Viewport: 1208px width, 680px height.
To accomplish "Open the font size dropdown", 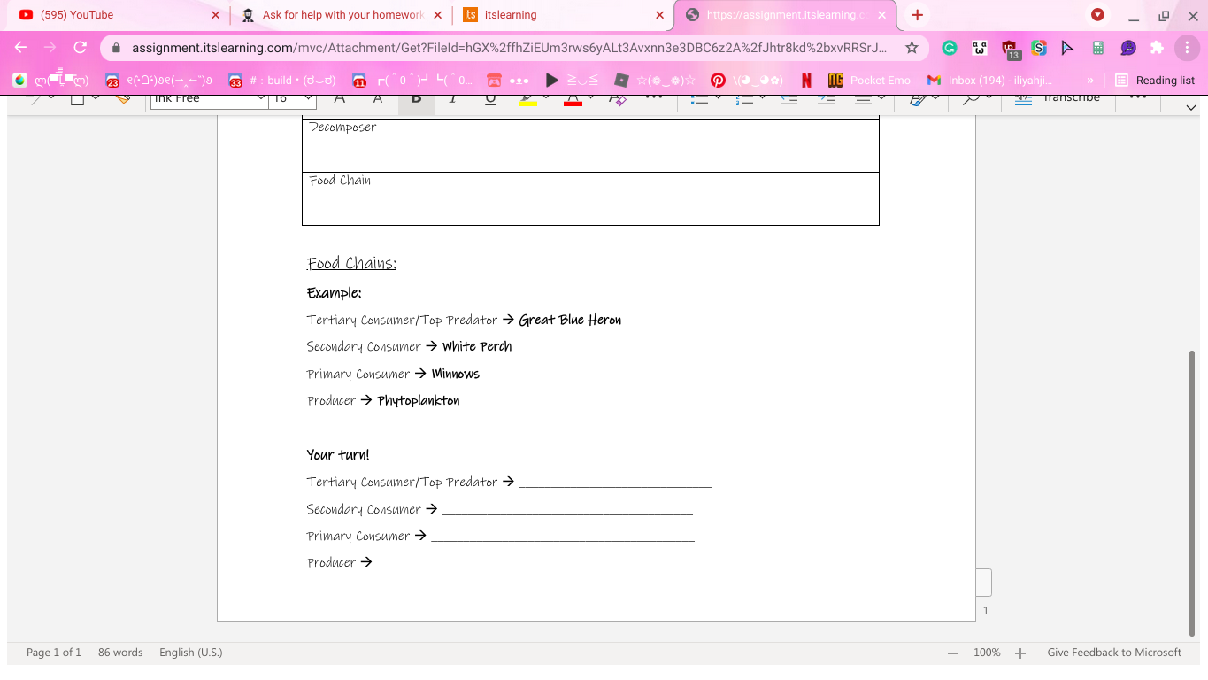I will [292, 98].
